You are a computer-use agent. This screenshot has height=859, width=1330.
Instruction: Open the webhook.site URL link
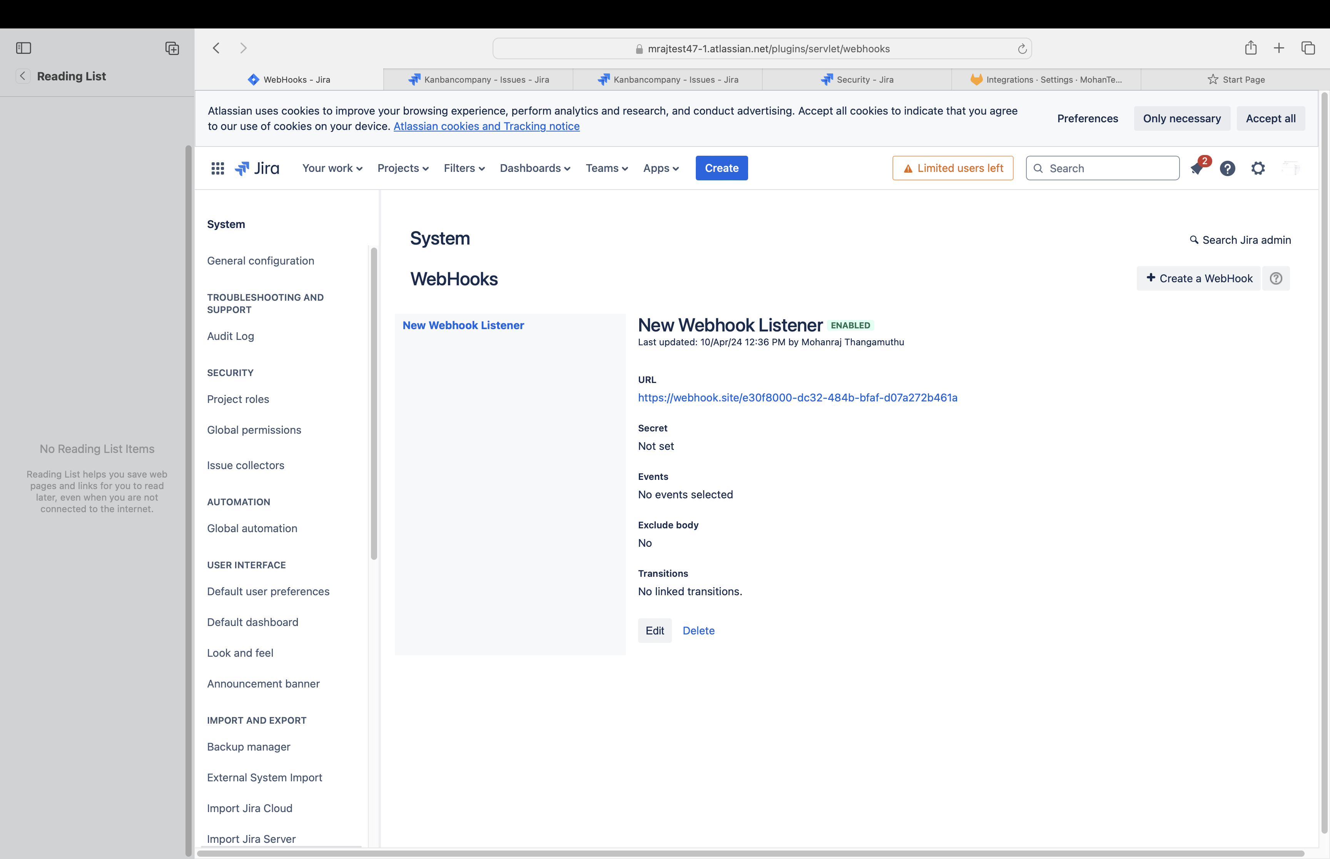797,398
